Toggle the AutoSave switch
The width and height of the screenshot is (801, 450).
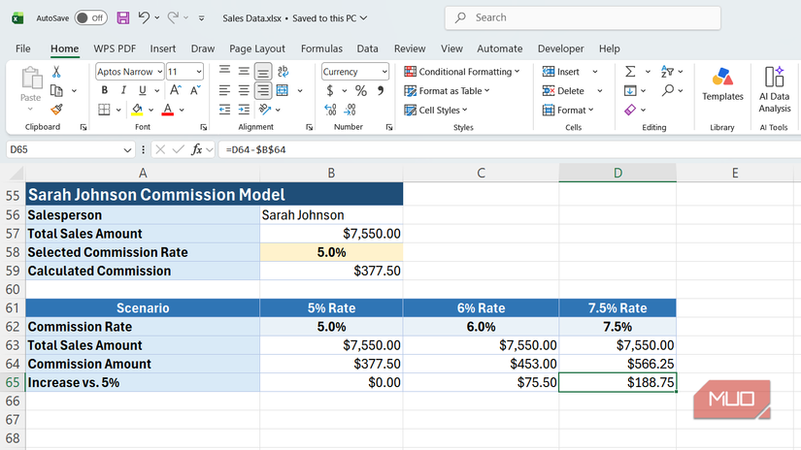(91, 17)
